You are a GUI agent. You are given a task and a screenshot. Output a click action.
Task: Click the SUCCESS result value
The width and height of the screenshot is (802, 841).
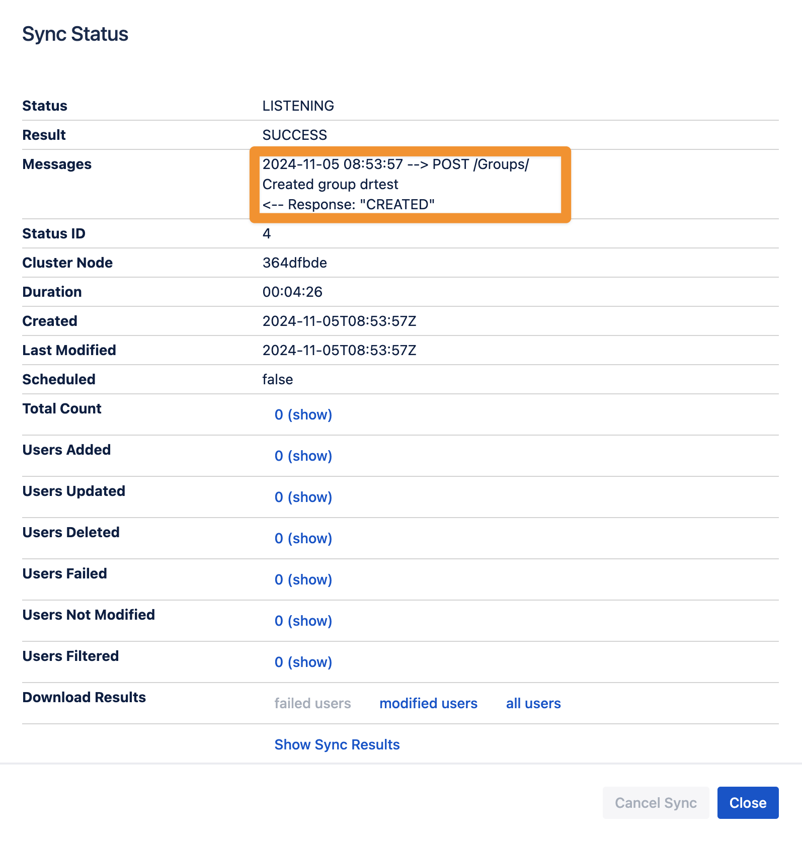point(294,135)
